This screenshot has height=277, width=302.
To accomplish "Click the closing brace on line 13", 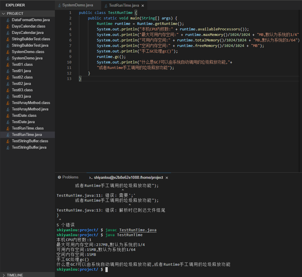I will (80, 79).
